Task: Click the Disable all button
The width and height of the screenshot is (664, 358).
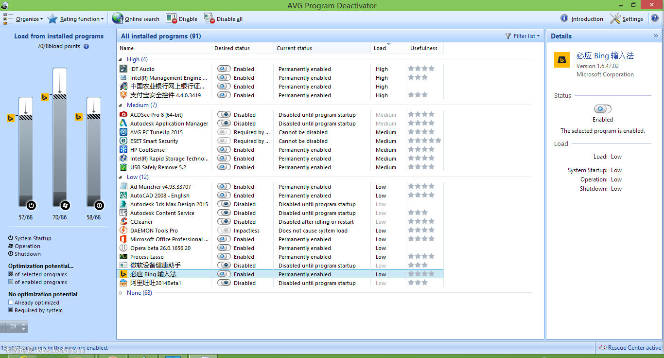Action: 223,18
